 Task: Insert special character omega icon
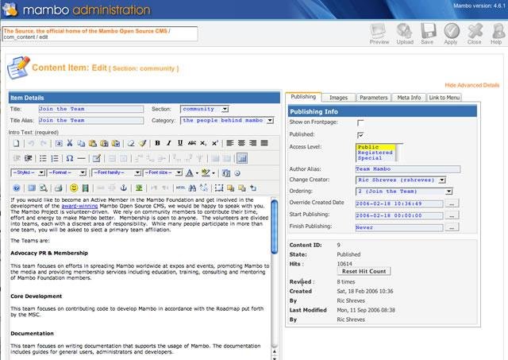click(69, 158)
